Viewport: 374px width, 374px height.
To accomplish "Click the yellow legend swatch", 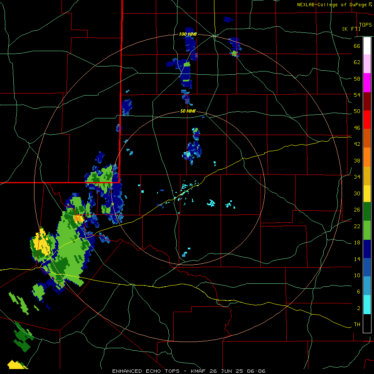I will (x=367, y=194).
